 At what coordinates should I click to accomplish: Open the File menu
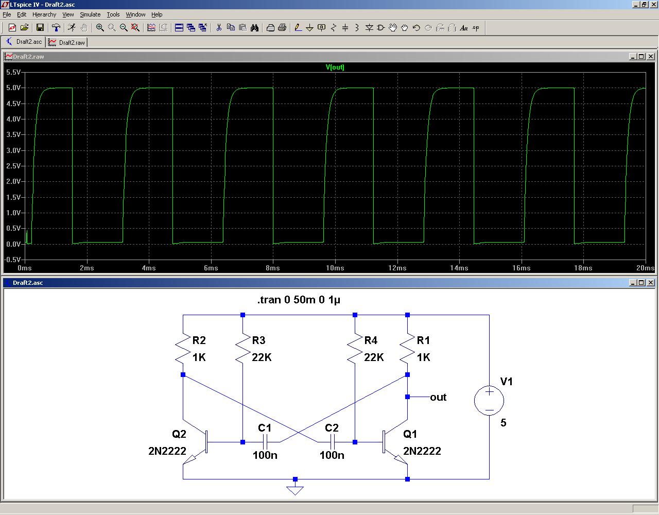[x=7, y=14]
